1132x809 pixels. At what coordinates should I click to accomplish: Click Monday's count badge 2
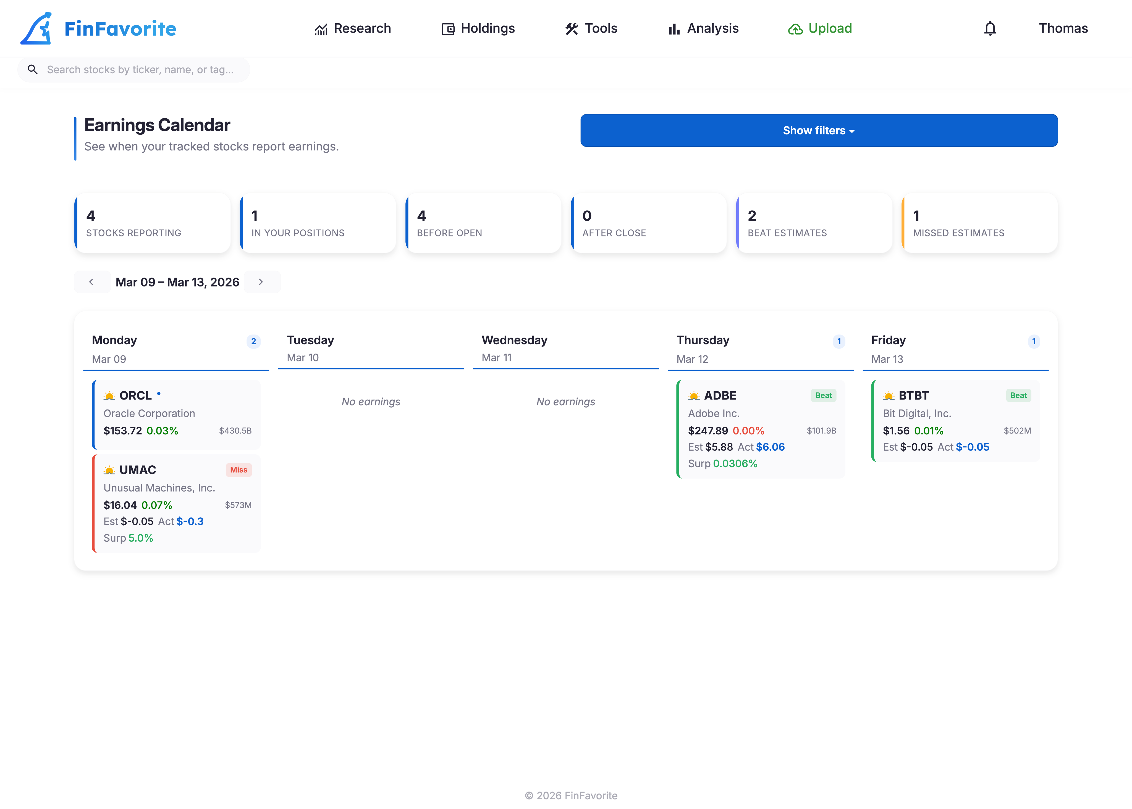[253, 341]
